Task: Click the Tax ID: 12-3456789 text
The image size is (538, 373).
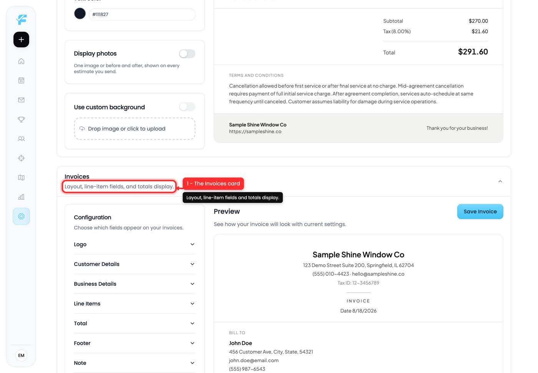Action: [358, 283]
